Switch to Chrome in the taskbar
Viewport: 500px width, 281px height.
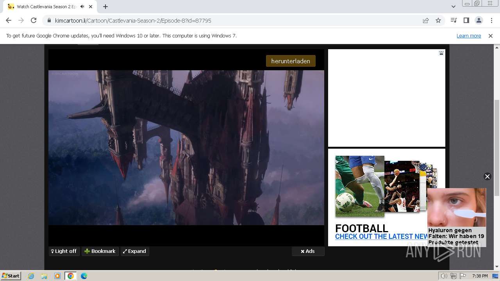71,276
